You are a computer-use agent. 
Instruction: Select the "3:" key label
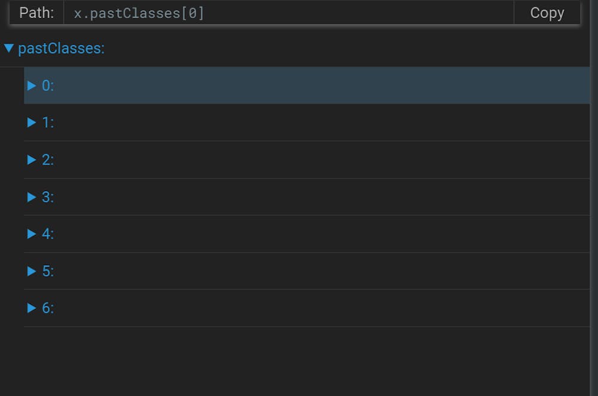[48, 197]
